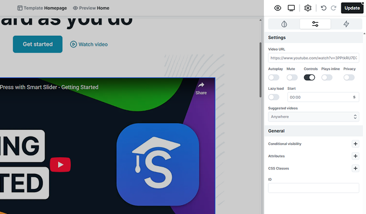Screen dimensions: 366x214
Task: Expand the CSS Classes plus button
Action: pyautogui.click(x=355, y=168)
